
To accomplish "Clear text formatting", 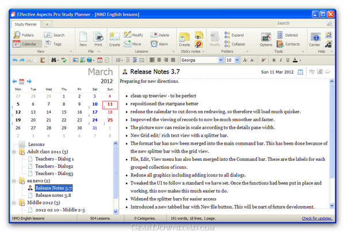I will click(263, 60).
